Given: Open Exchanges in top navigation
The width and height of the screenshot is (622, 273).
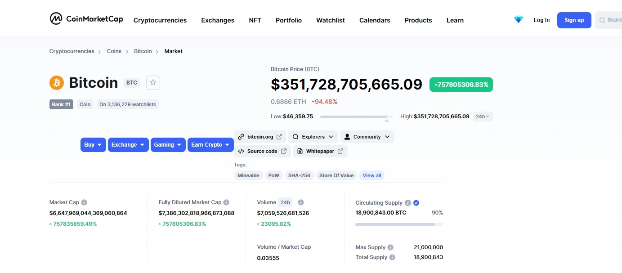Looking at the screenshot, I should [x=218, y=20].
